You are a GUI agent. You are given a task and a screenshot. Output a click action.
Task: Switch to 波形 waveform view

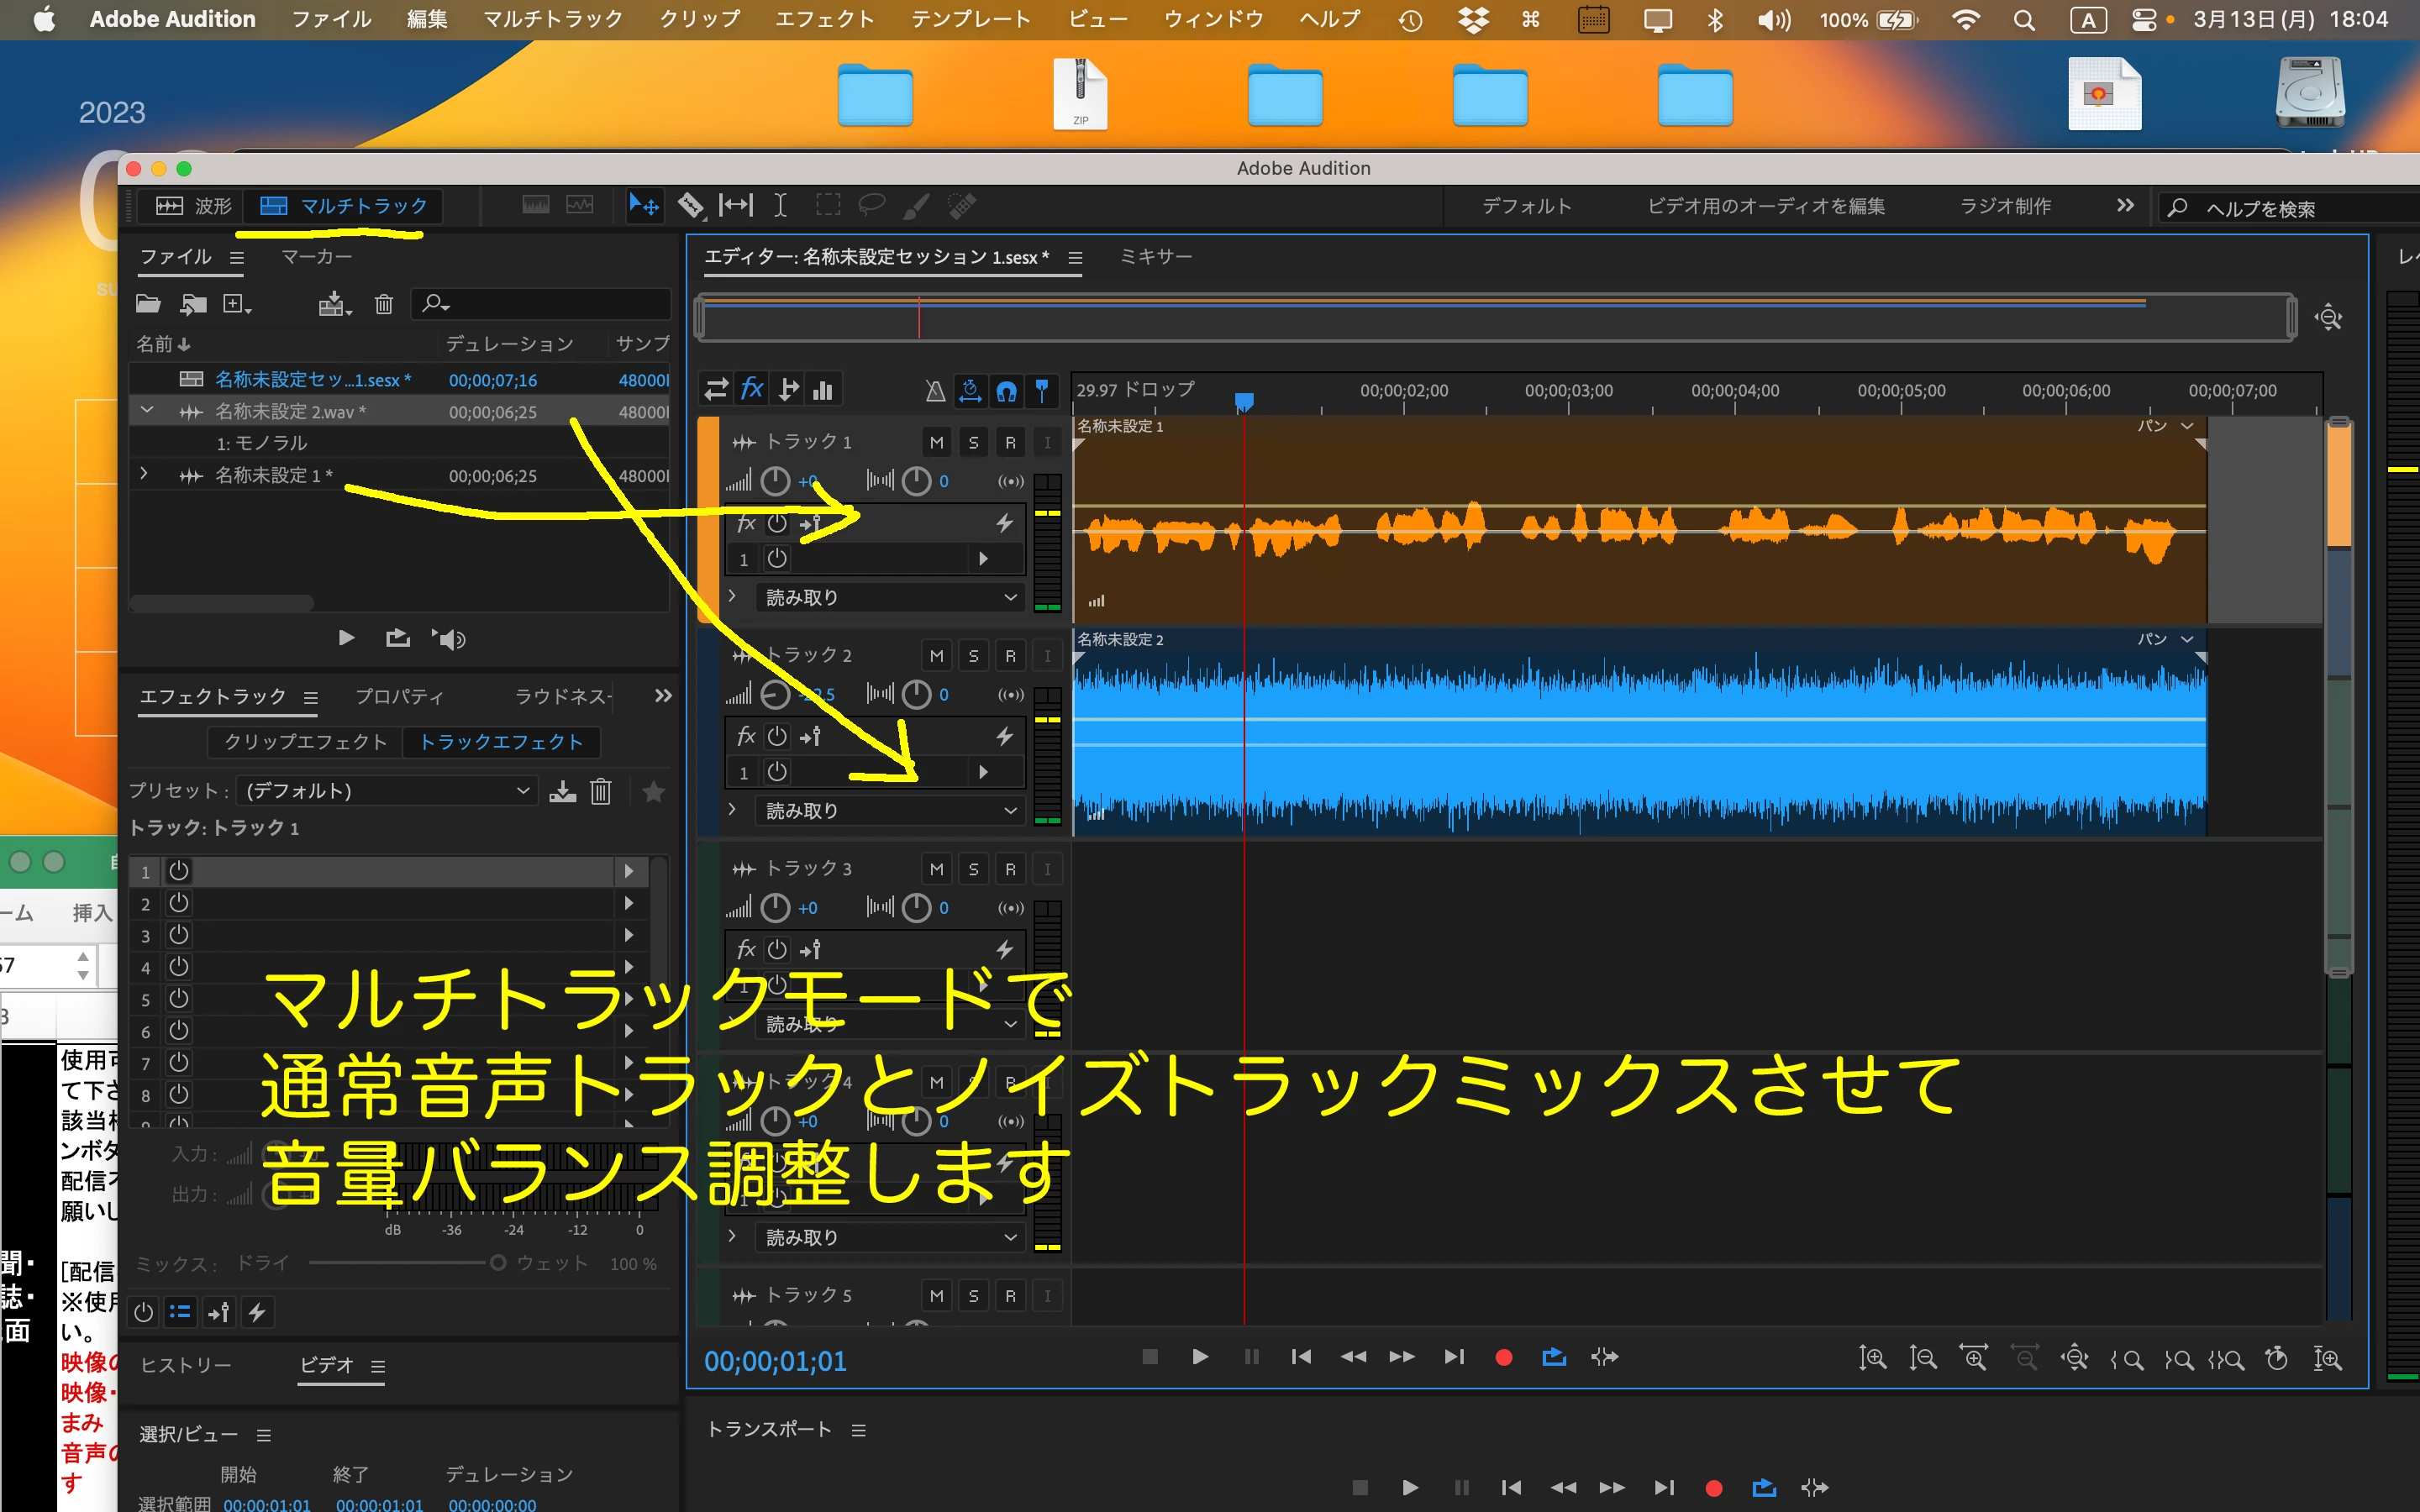tap(193, 206)
